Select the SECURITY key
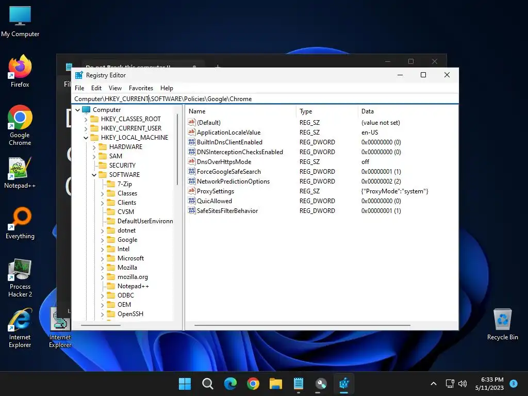Viewport: 528px width, 396px height. pyautogui.click(x=122, y=166)
